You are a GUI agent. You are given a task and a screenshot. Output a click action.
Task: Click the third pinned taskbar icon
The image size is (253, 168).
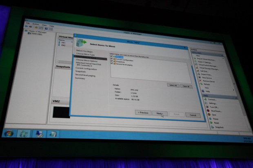53,134
